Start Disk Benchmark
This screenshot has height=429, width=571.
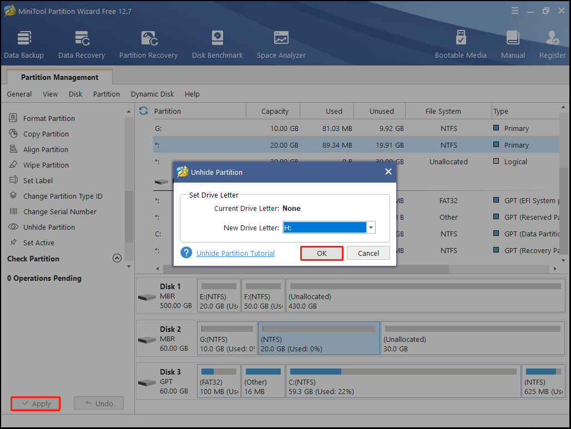(218, 44)
